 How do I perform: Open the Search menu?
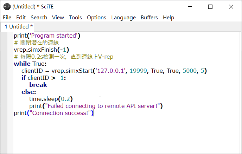(x=39, y=18)
